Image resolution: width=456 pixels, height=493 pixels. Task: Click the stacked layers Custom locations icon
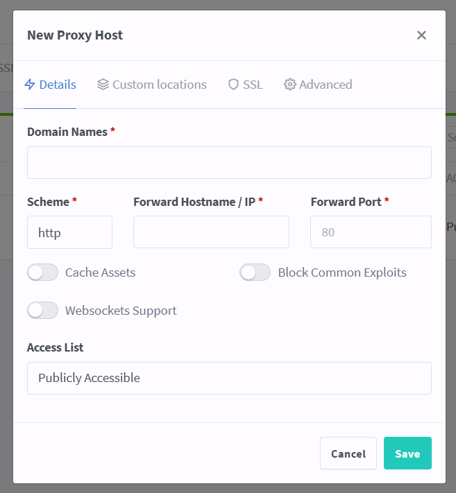(x=103, y=85)
